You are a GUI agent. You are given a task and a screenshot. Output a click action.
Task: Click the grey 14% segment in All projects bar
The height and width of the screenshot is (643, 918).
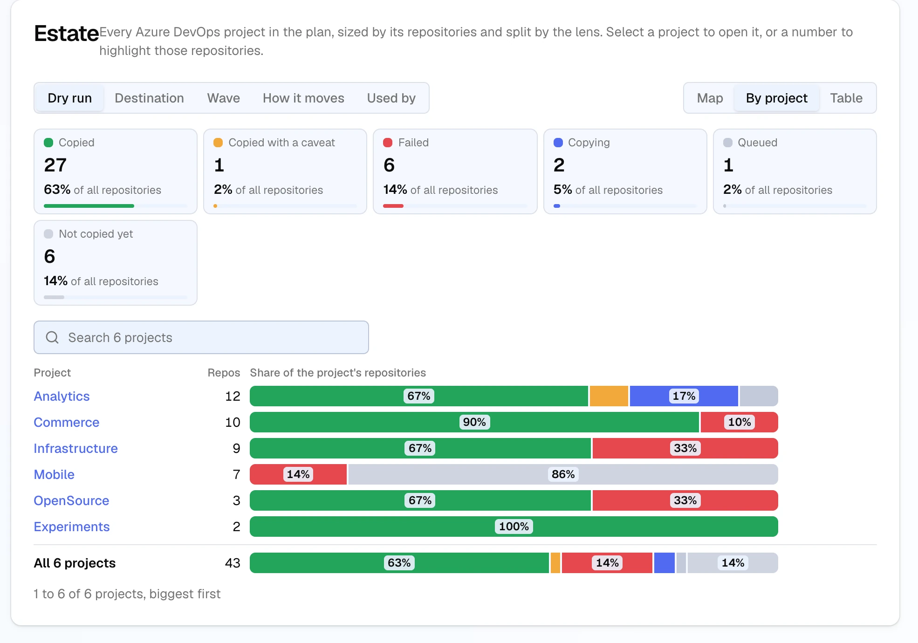point(733,563)
